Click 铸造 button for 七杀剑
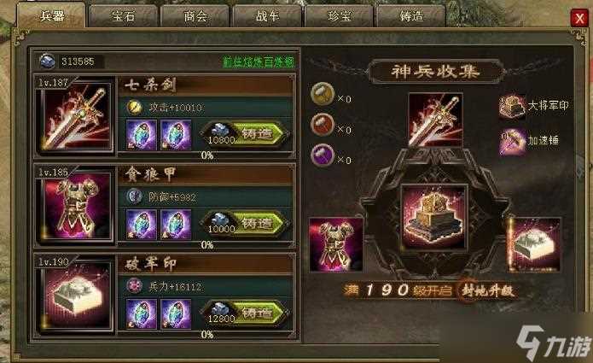The height and width of the screenshot is (363, 593). [x=245, y=133]
